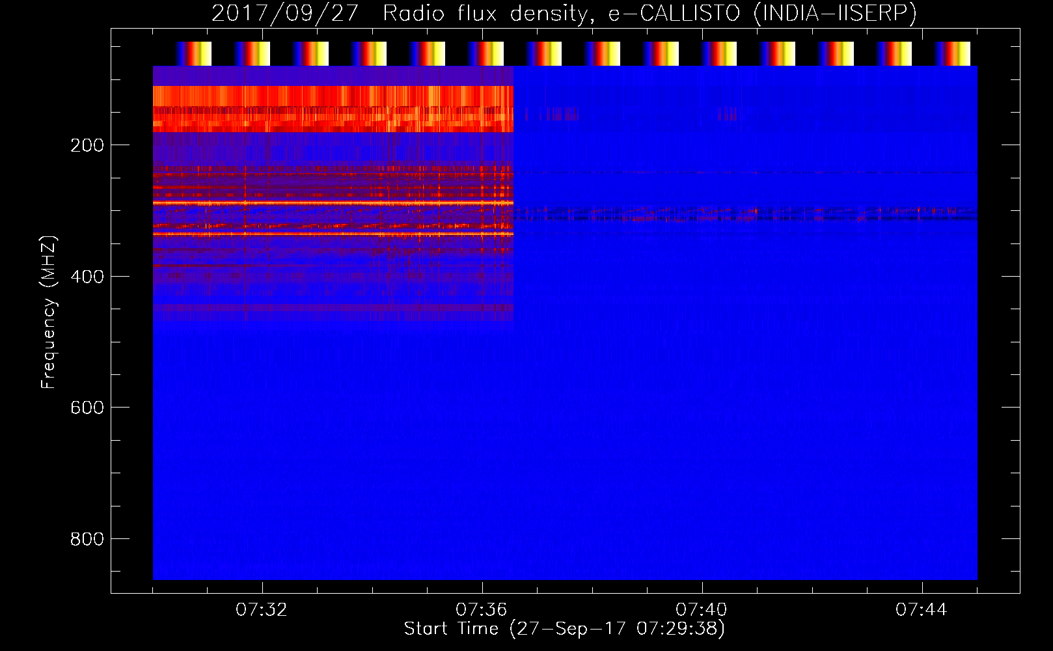The width and height of the screenshot is (1053, 651).
Task: Click the 800 frequency tick label
Action: (87, 539)
